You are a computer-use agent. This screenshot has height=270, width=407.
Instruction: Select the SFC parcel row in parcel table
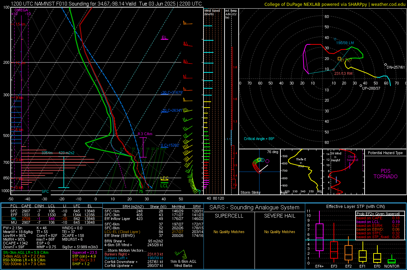pos(52,211)
